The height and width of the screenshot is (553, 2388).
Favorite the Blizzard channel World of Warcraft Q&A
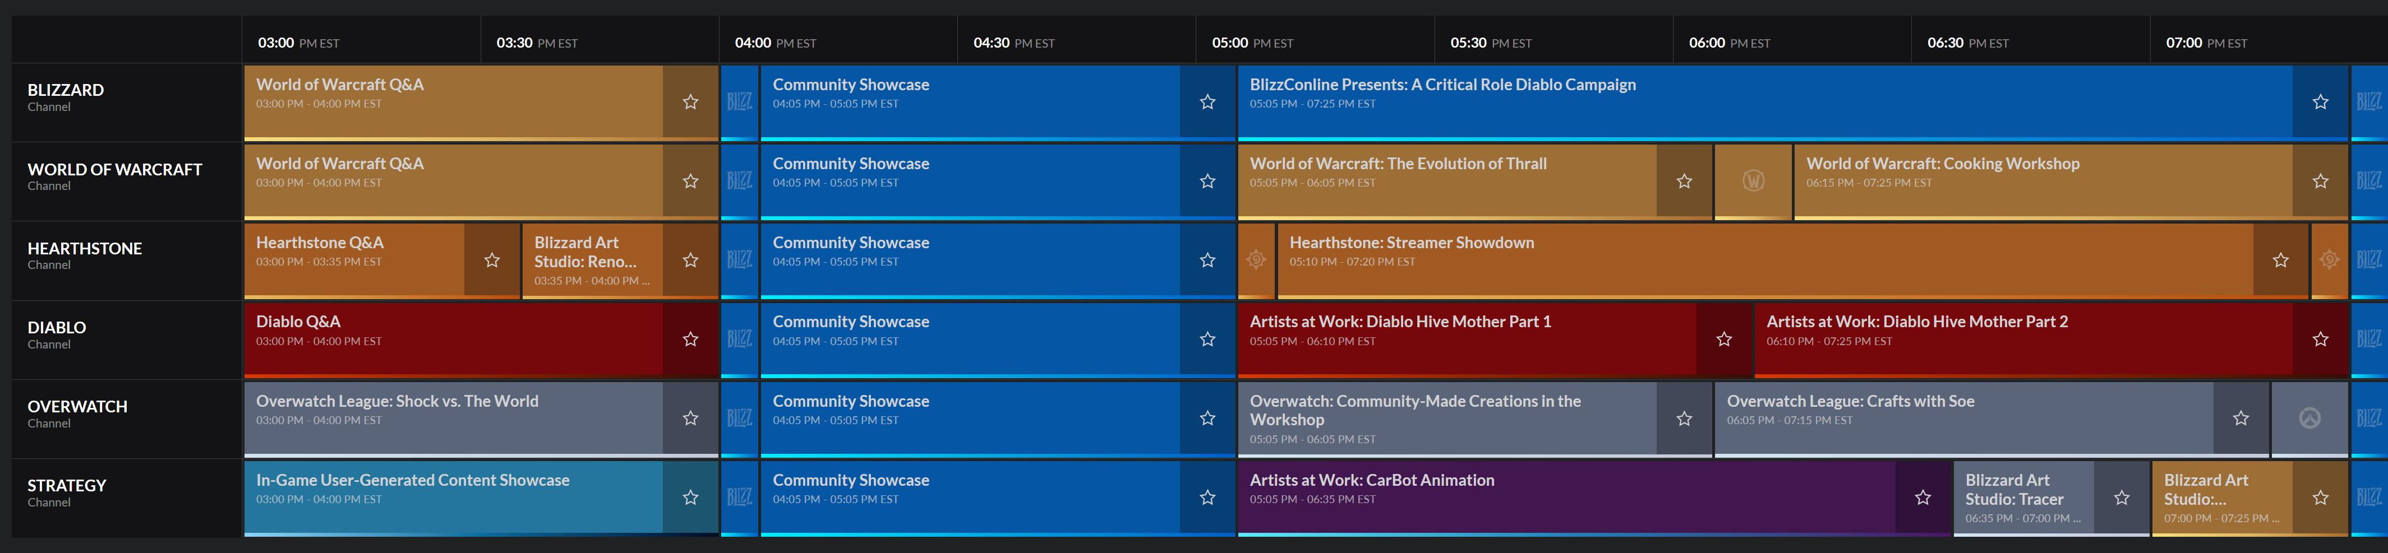click(x=690, y=102)
